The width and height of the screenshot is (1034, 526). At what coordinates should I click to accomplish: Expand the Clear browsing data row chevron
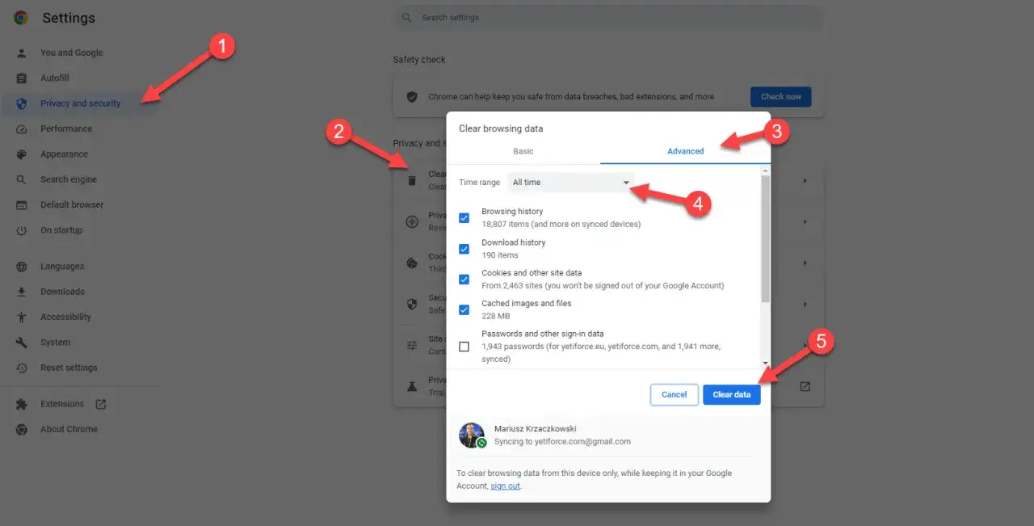[x=805, y=181]
